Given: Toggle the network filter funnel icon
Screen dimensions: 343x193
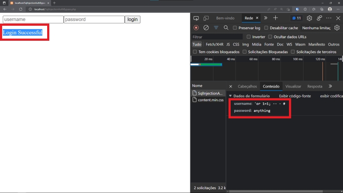Looking at the screenshot, I should click(x=216, y=27).
